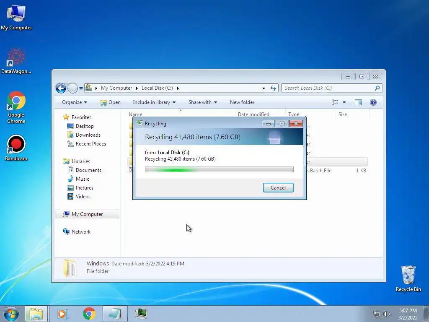Select Downloads in the Favorites list
This screenshot has height=322, width=429.
point(88,135)
